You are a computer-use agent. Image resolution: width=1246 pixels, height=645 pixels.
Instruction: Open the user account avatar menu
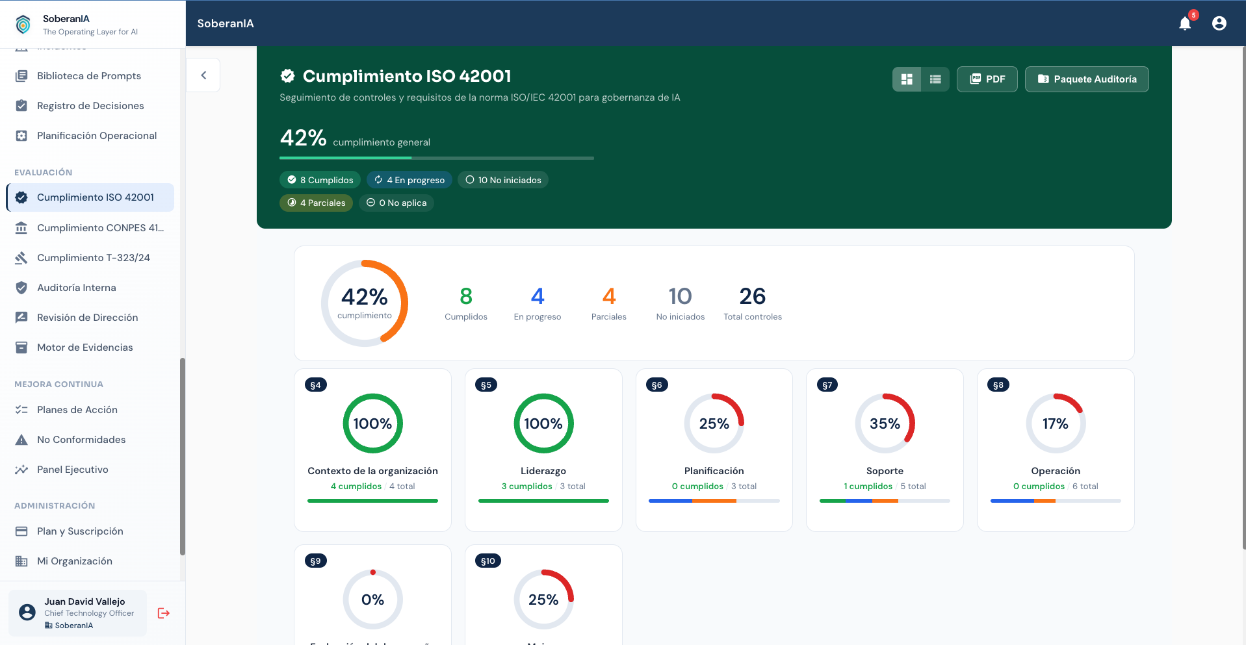pyautogui.click(x=1219, y=23)
